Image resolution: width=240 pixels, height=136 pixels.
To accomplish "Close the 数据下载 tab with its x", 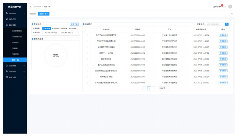I will 48,14.
